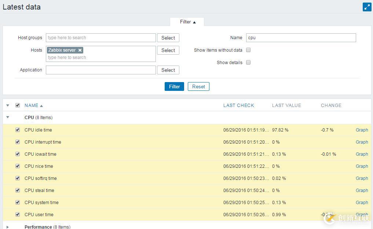Click Select next to Host groups

click(x=168, y=38)
